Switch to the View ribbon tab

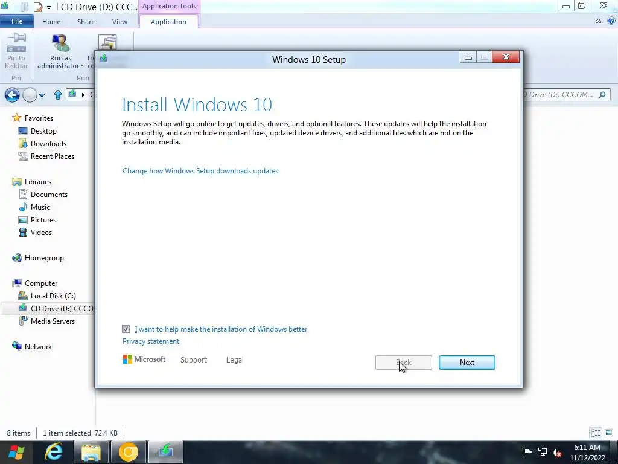(120, 22)
